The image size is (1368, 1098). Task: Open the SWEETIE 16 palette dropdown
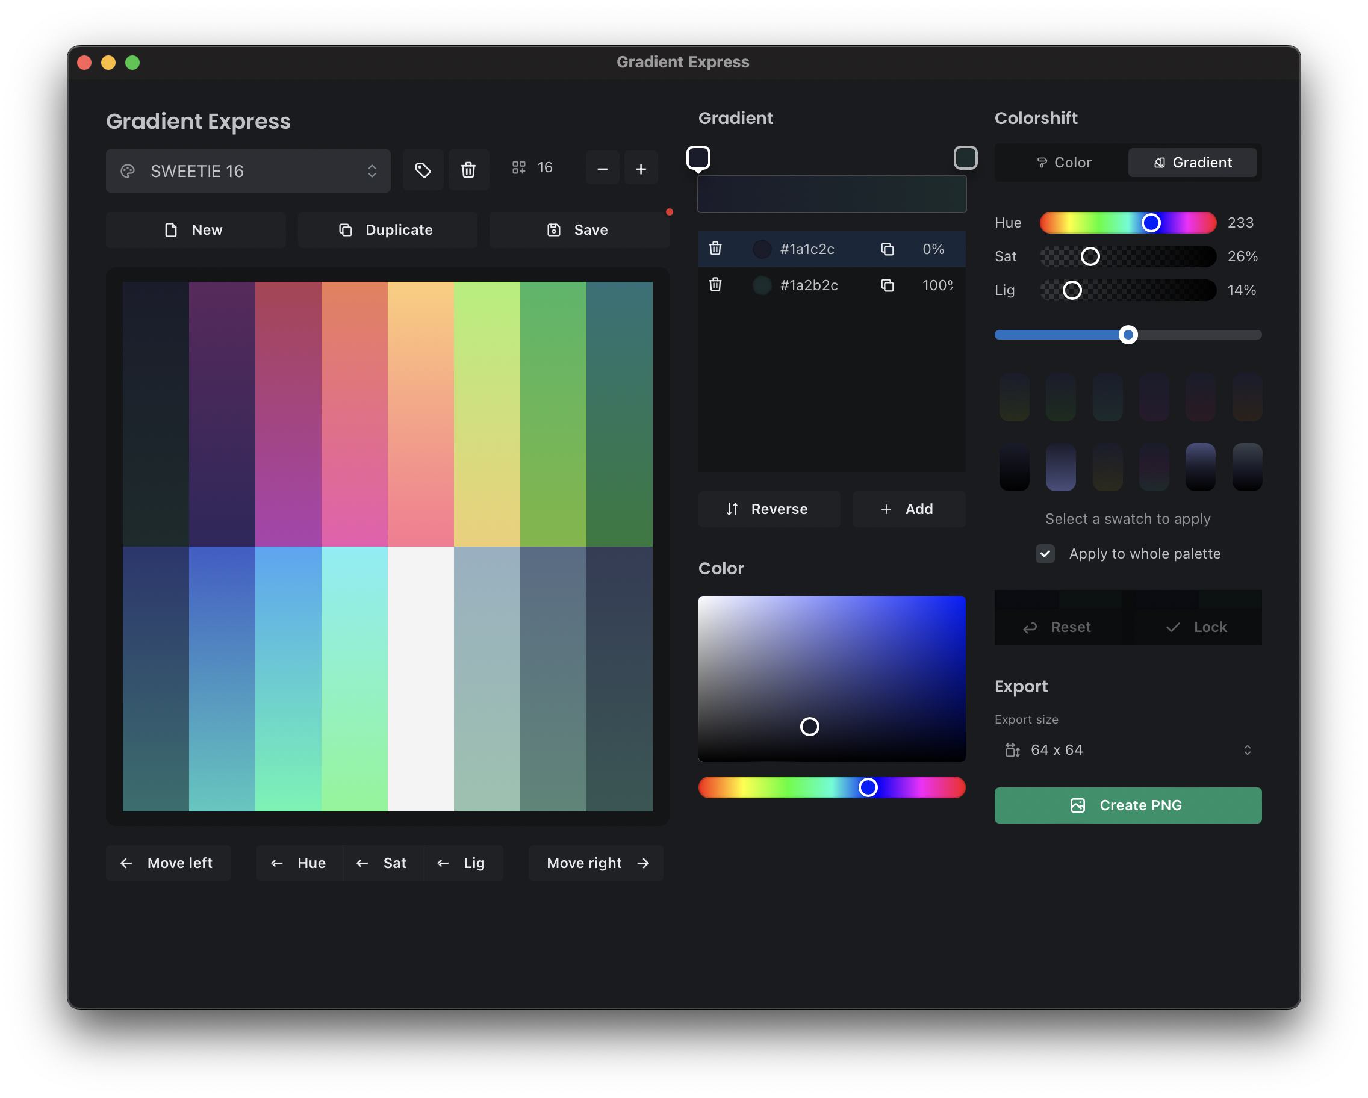247,170
